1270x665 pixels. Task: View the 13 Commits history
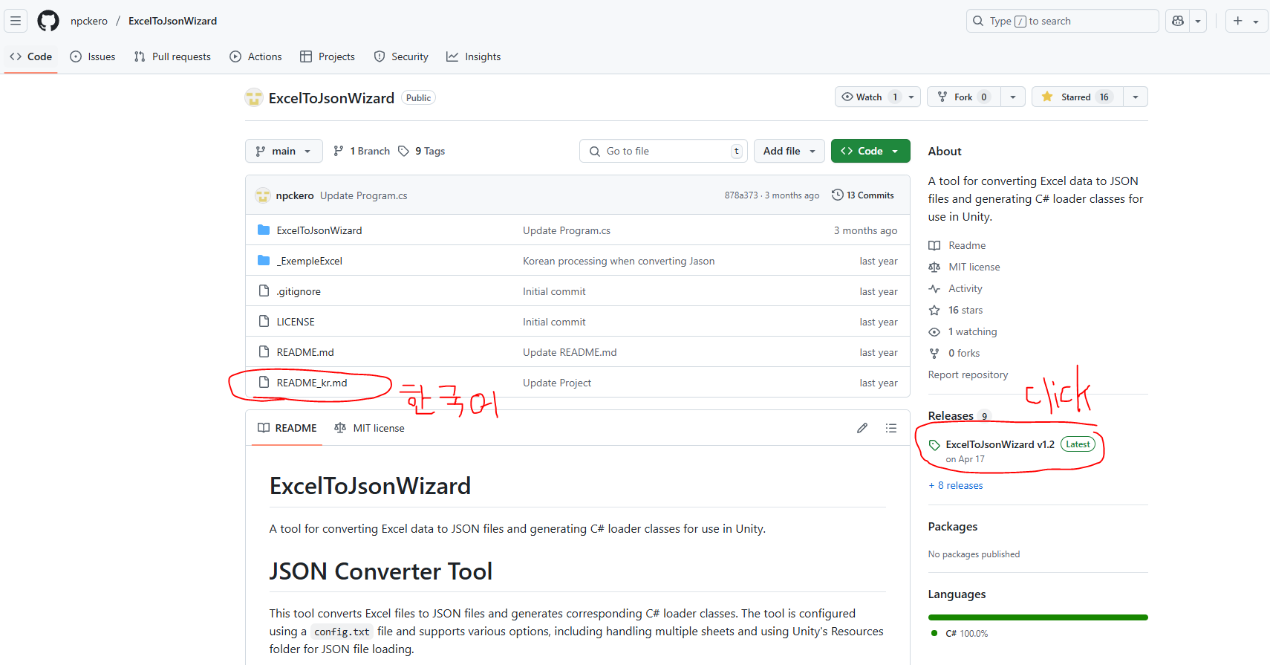[x=863, y=195]
